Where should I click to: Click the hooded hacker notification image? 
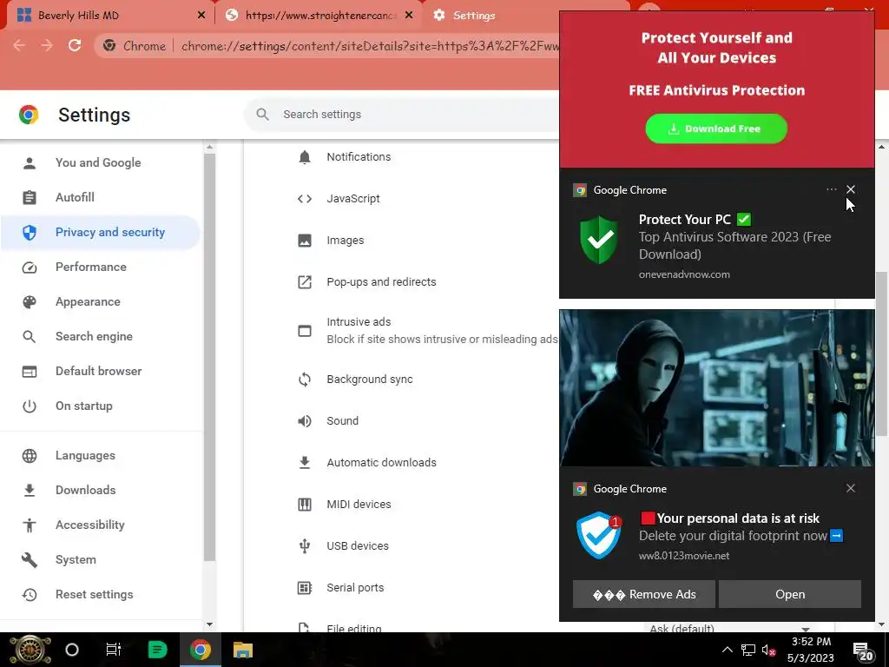point(716,388)
